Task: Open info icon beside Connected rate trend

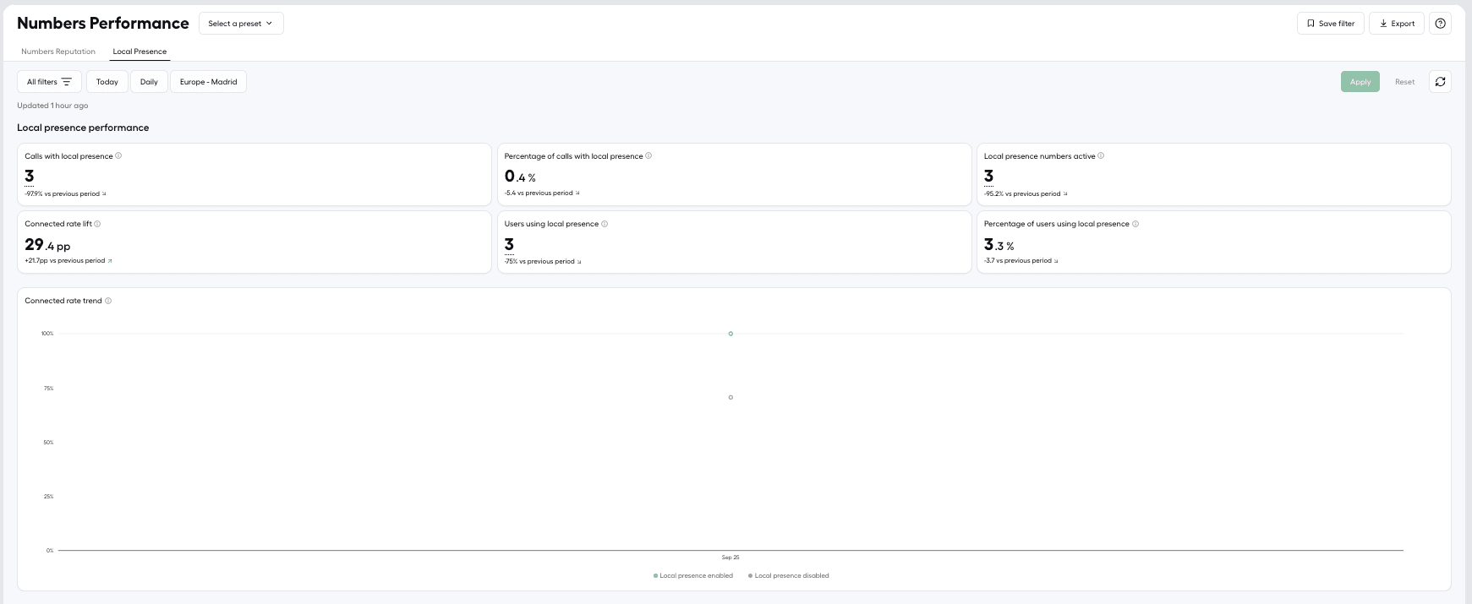Action: pyautogui.click(x=108, y=301)
